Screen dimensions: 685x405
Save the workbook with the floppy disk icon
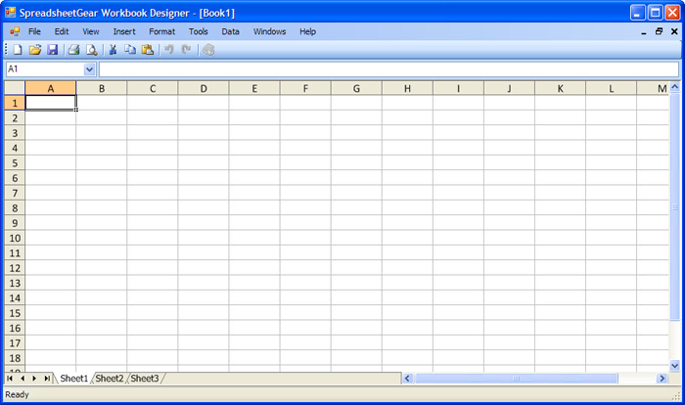click(x=53, y=50)
